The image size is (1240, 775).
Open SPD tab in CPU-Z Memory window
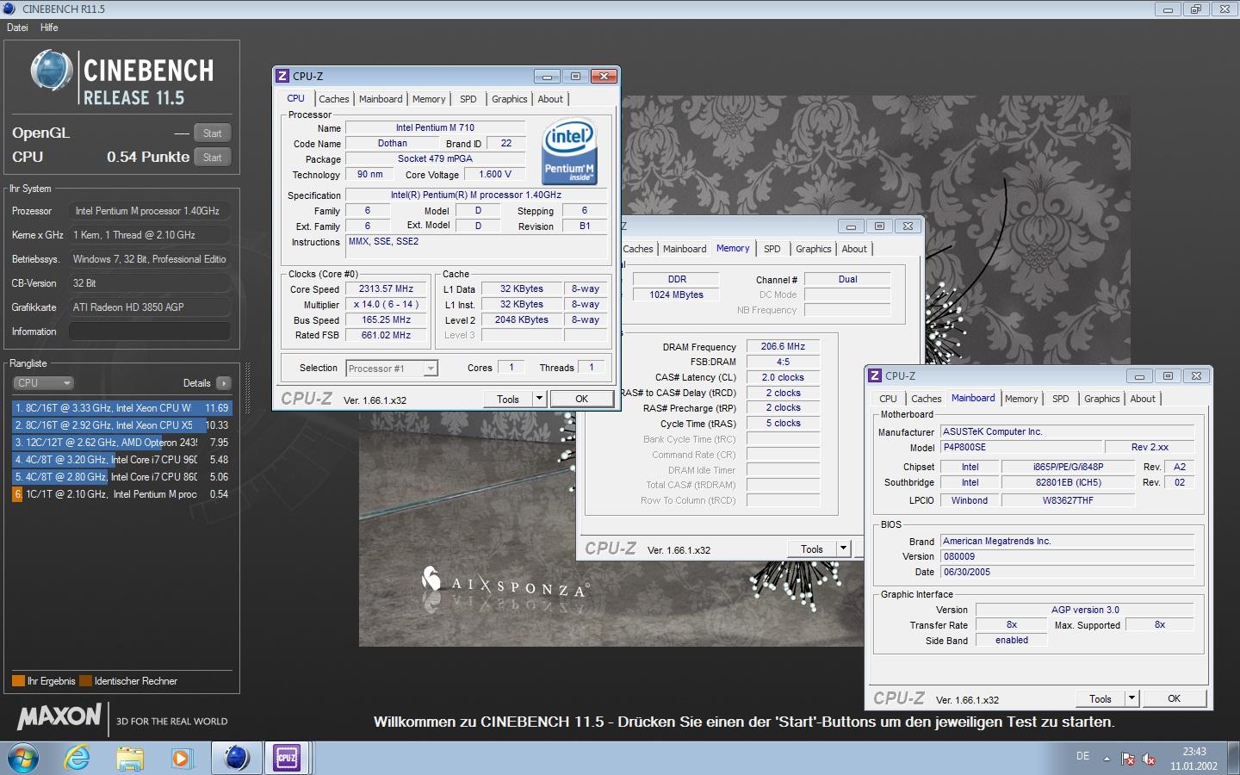tap(772, 249)
